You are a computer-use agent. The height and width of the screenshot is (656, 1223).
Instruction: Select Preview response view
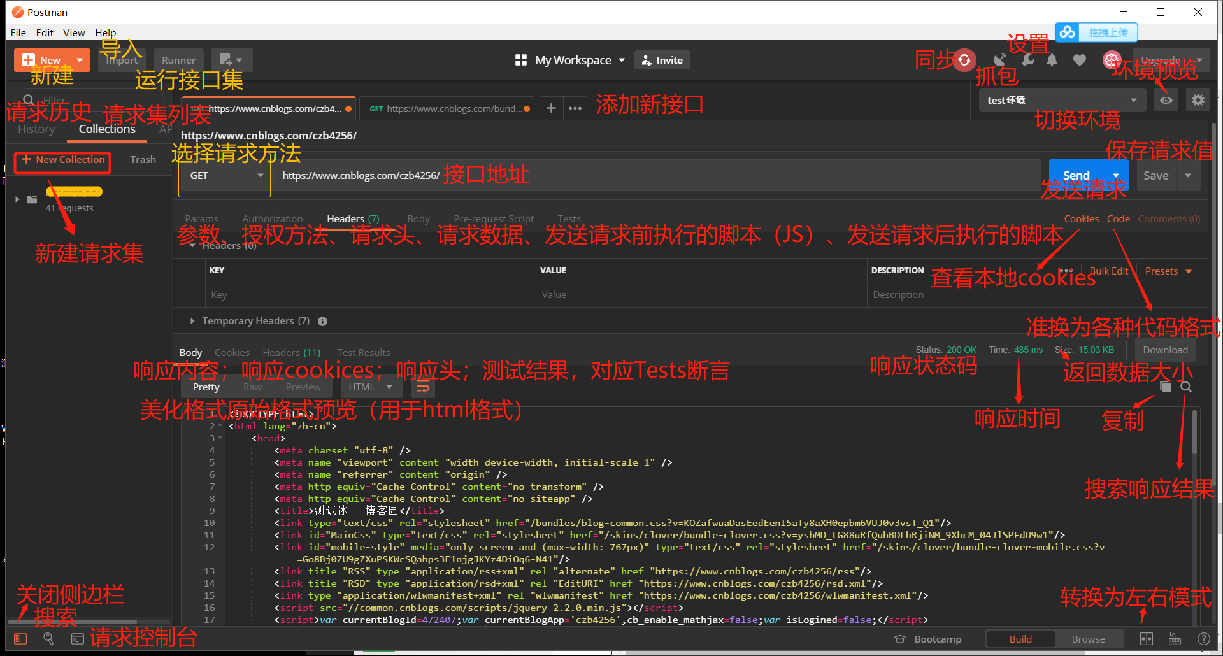click(x=303, y=387)
